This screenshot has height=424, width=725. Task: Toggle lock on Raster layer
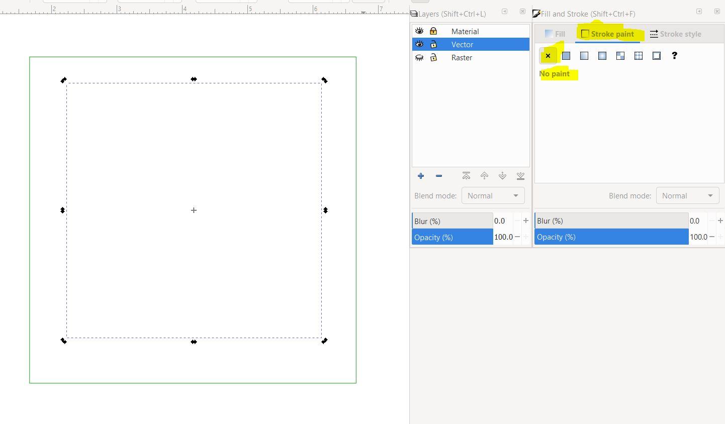coord(433,57)
